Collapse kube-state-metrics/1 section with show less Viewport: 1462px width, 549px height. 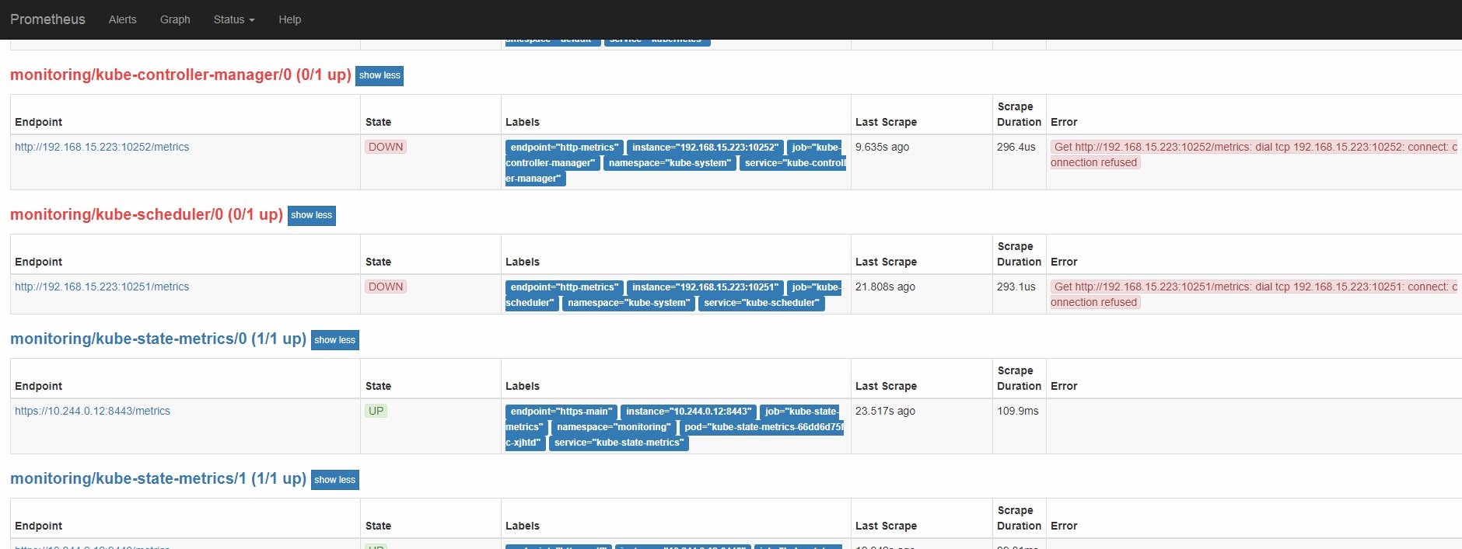[x=334, y=480]
